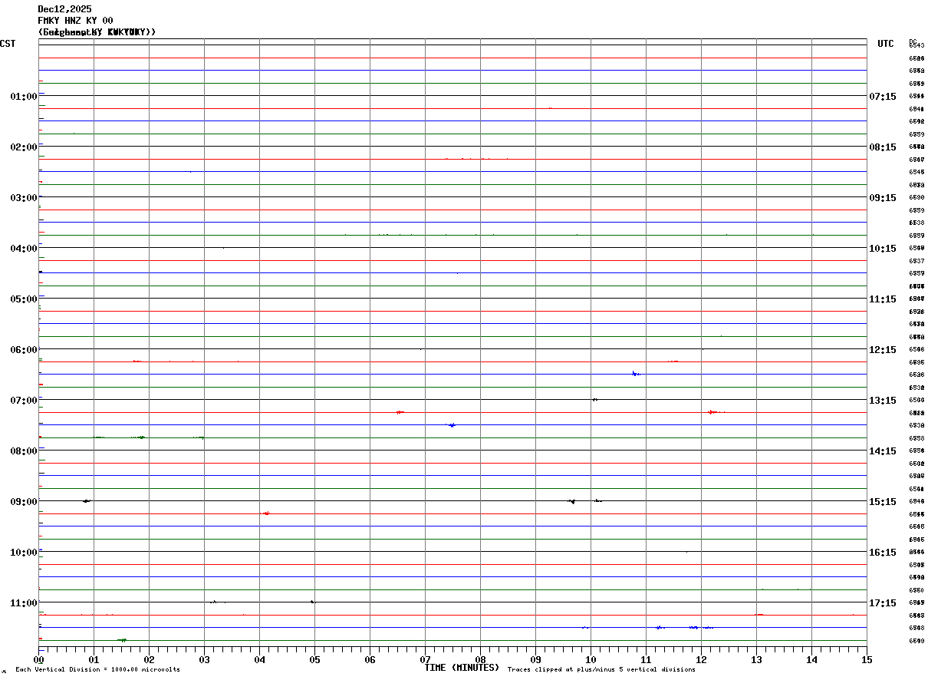The height and width of the screenshot is (680, 928).
Task: Pick minute tick 05 on the time axis
Action: 315,659
